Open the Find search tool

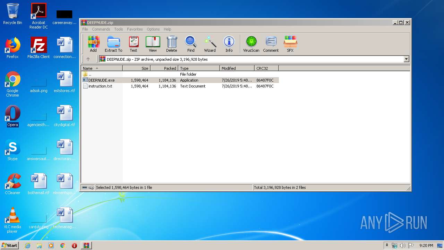(x=191, y=44)
